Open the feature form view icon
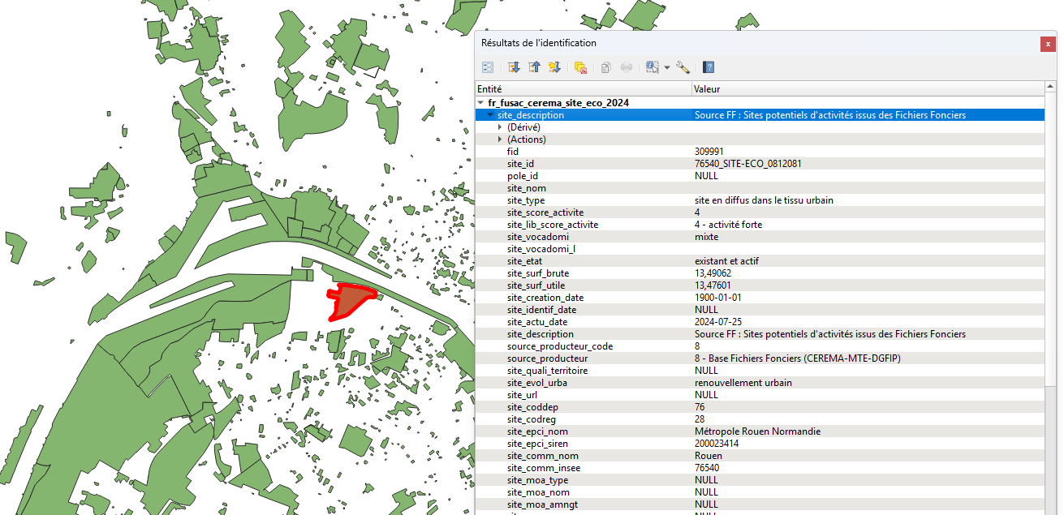Image resolution: width=1064 pixels, height=515 pixels. point(488,67)
